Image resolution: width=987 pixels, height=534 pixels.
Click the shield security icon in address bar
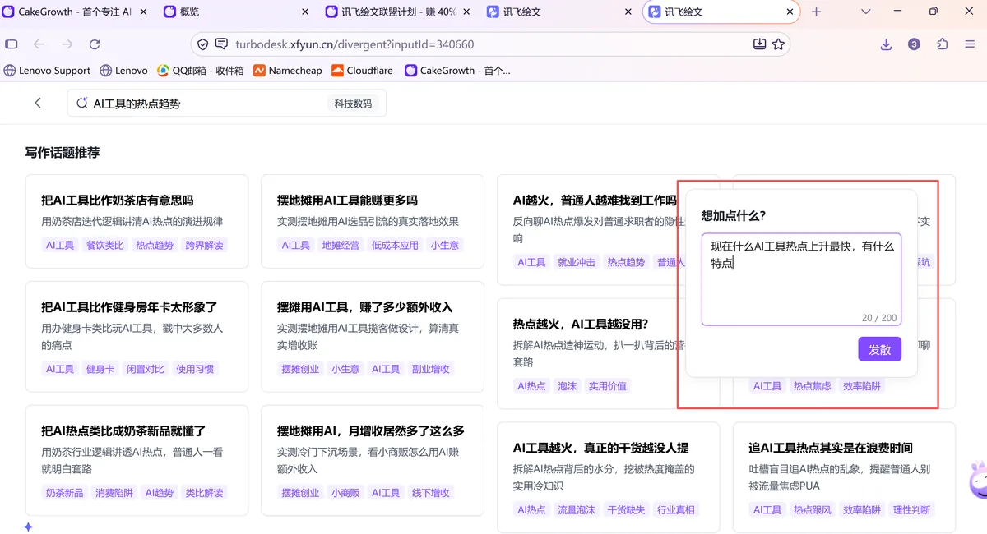[x=202, y=44]
